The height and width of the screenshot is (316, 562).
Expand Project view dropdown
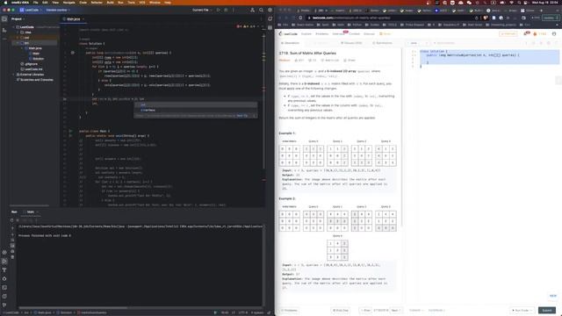pyautogui.click(x=18, y=19)
